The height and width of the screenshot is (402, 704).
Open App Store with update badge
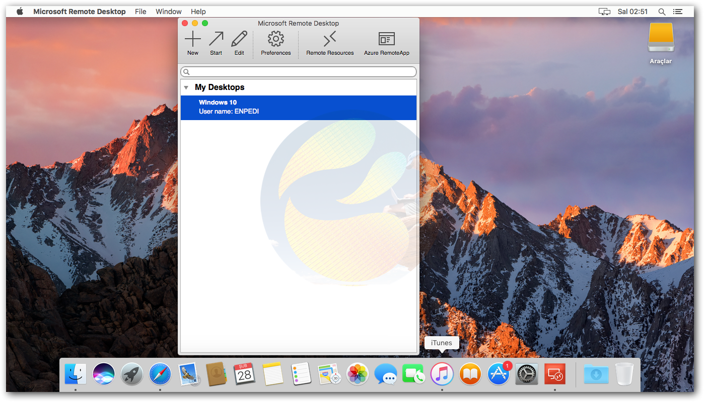point(499,374)
